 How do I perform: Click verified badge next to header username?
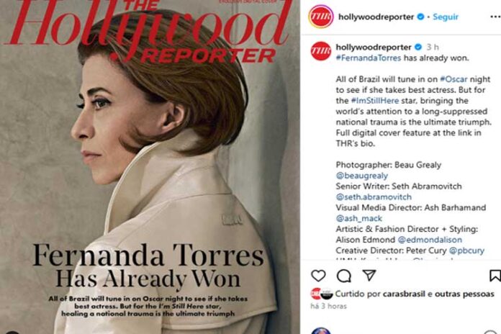tap(421, 17)
